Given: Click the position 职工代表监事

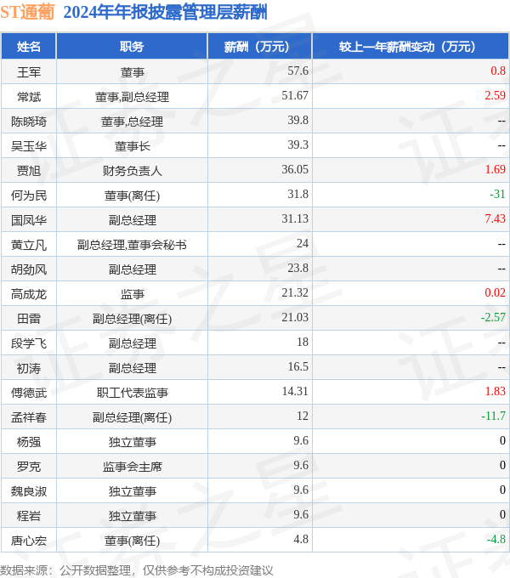Looking at the screenshot, I should coord(132,393).
